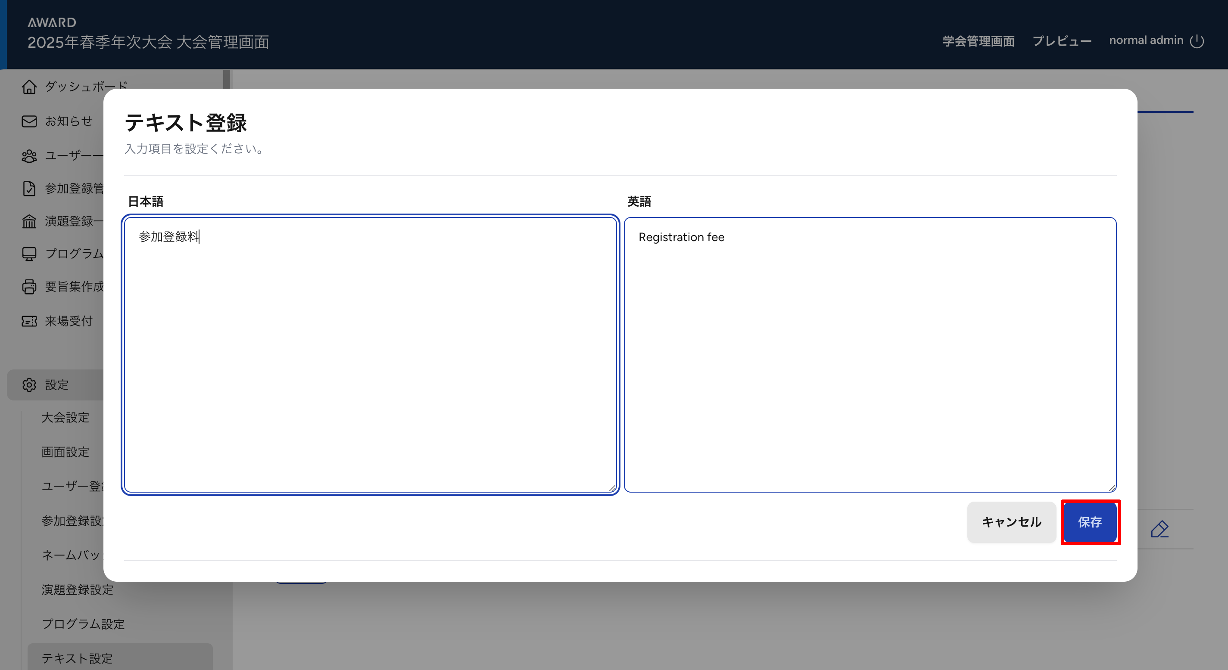
Task: Click the users group icon
Action: (29, 156)
